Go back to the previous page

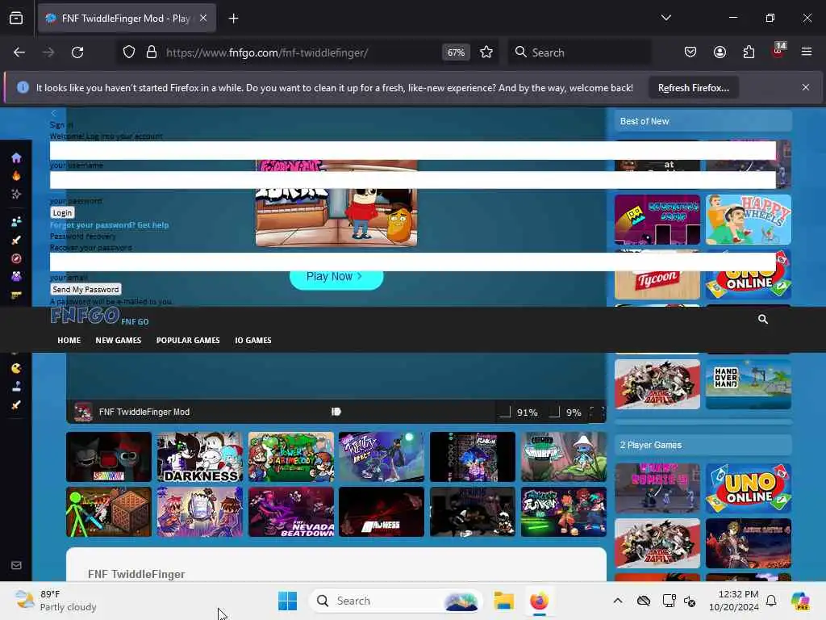(19, 52)
